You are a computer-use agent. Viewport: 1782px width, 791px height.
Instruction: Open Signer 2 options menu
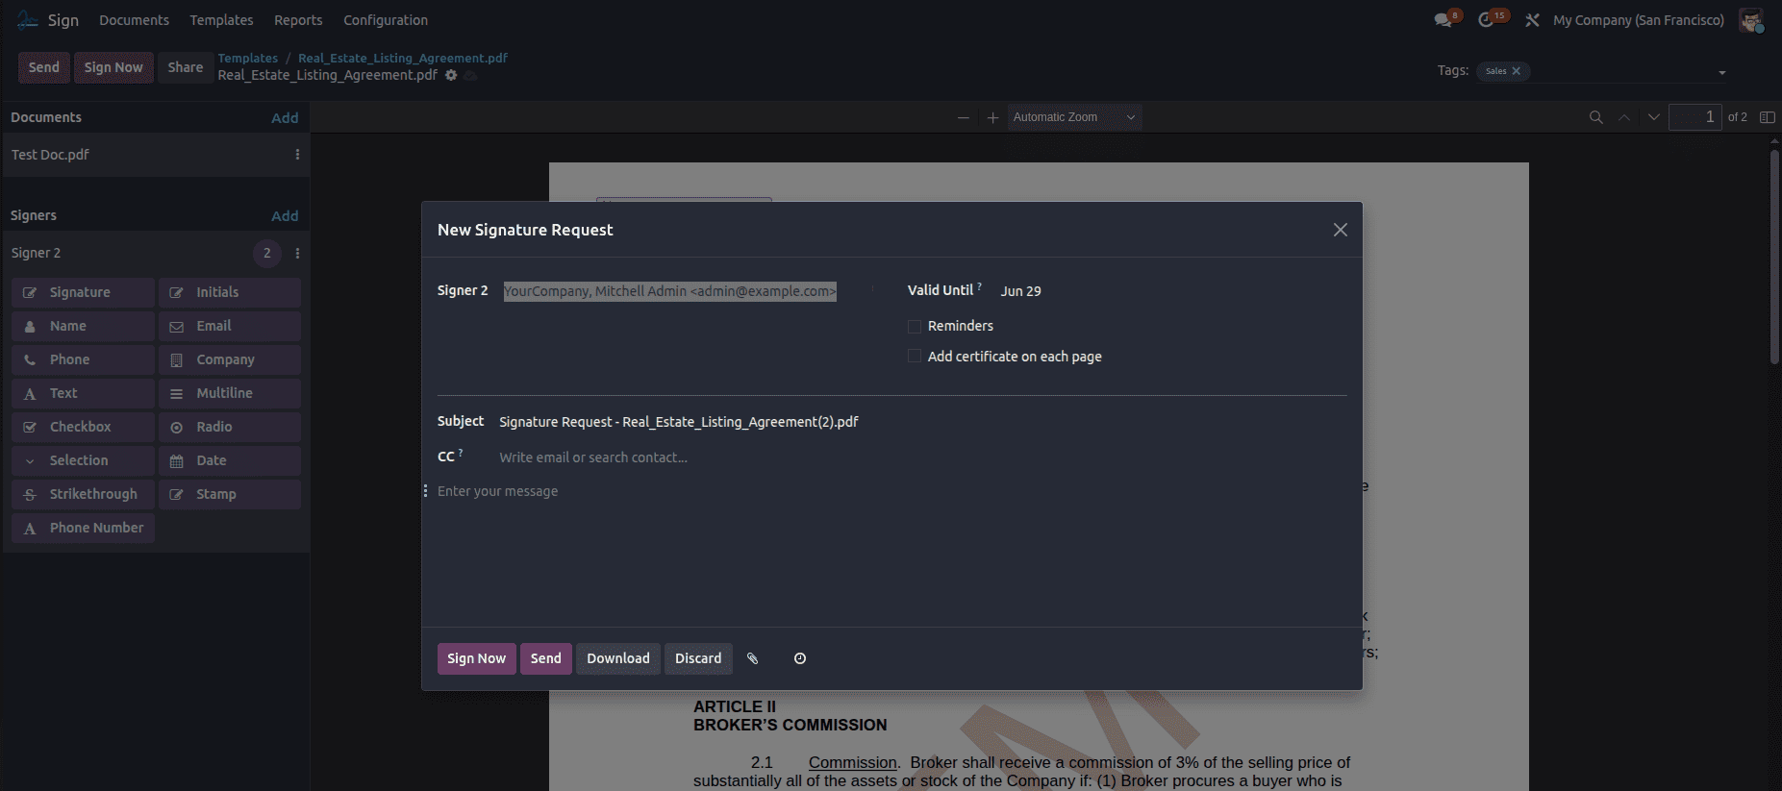(297, 253)
